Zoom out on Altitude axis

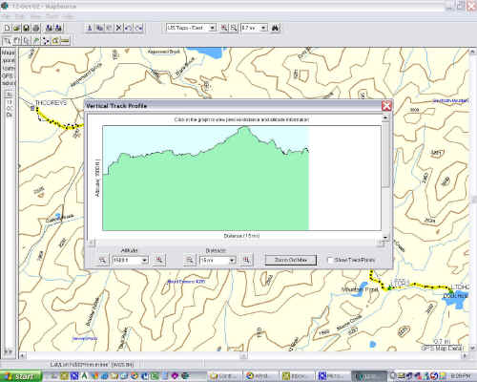tap(102, 260)
